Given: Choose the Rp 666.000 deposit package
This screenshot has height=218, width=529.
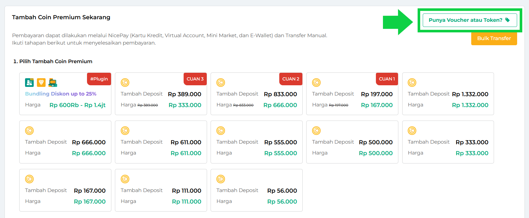Looking at the screenshot, I should pos(65,142).
